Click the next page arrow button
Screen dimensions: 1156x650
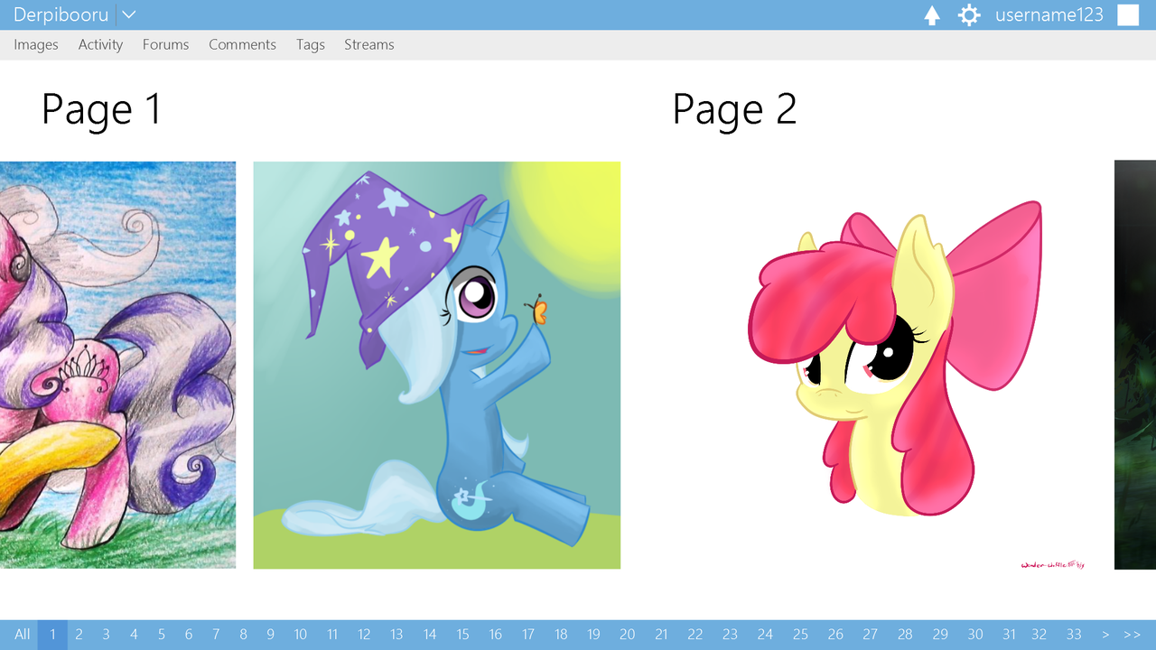click(1106, 634)
